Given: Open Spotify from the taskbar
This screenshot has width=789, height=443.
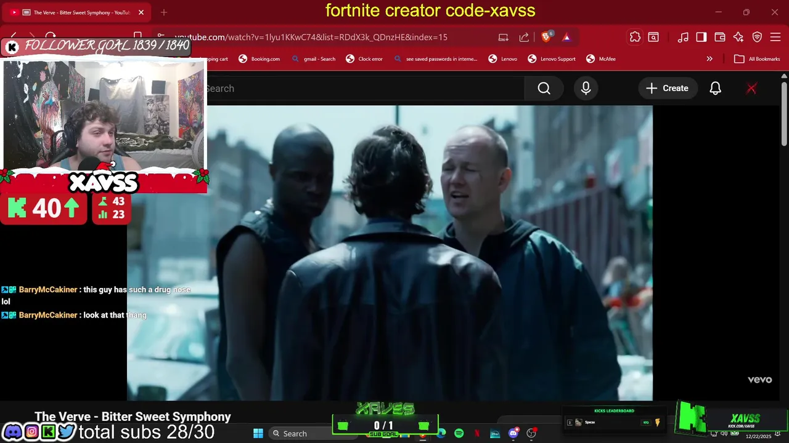Looking at the screenshot, I should pos(459,433).
